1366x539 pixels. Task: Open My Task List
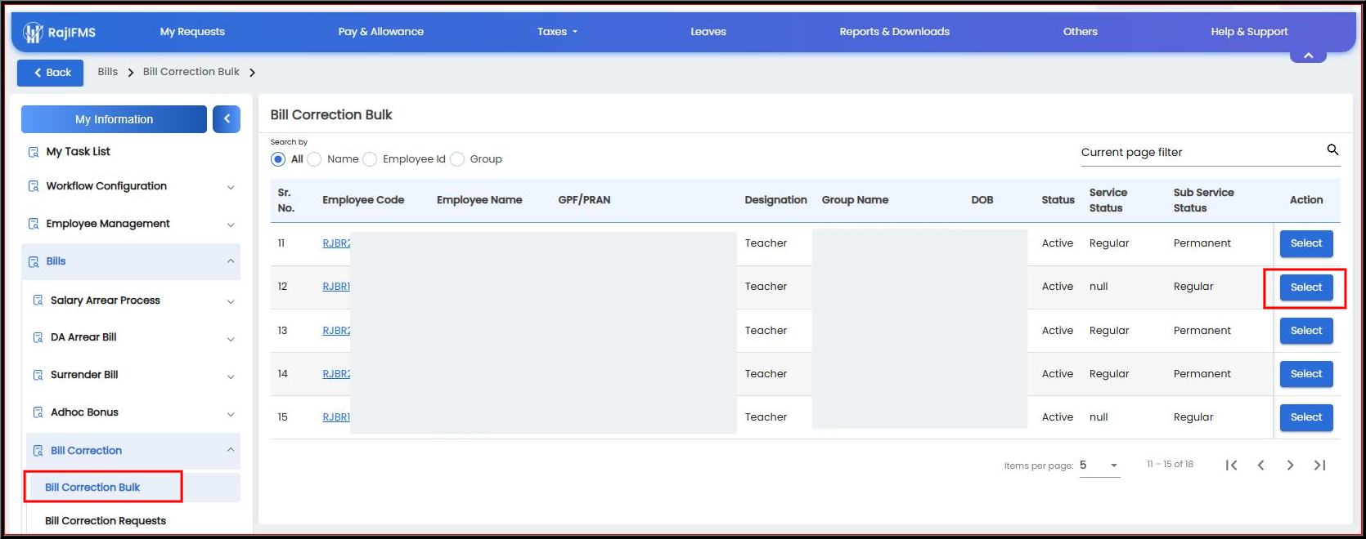click(x=79, y=152)
